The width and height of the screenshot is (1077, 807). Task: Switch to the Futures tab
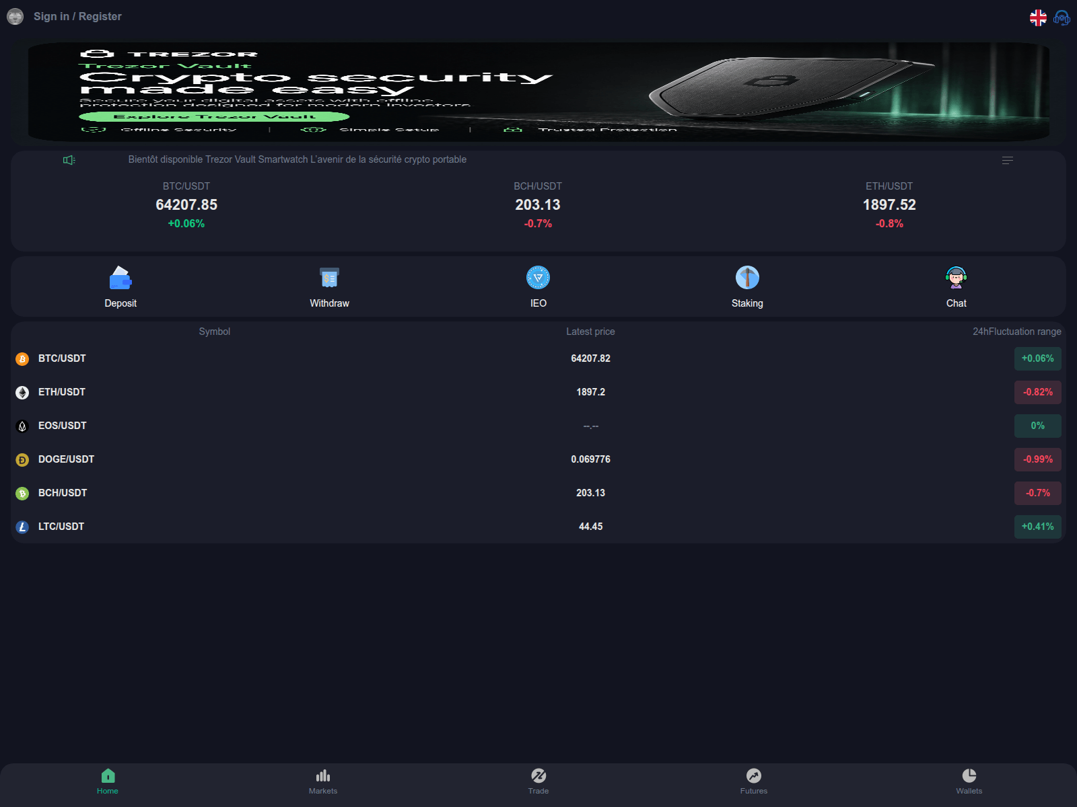754,781
